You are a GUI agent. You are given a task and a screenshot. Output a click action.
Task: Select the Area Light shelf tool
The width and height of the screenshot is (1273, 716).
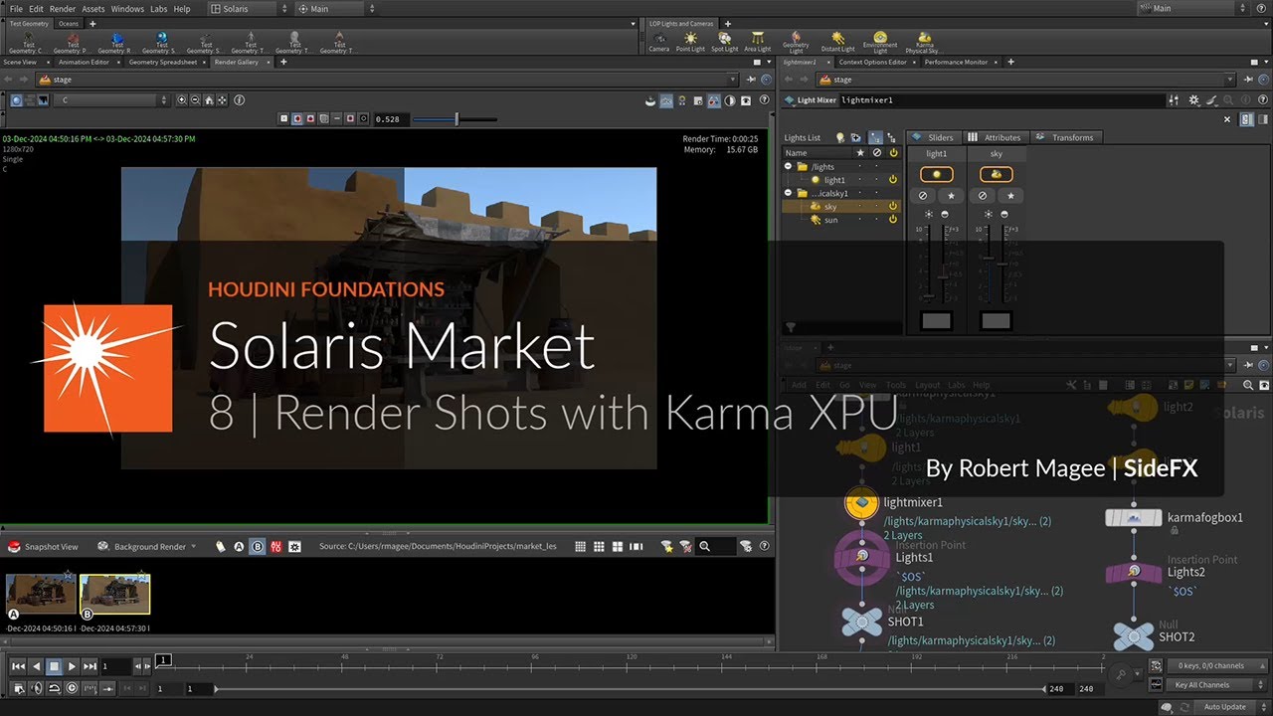point(758,42)
